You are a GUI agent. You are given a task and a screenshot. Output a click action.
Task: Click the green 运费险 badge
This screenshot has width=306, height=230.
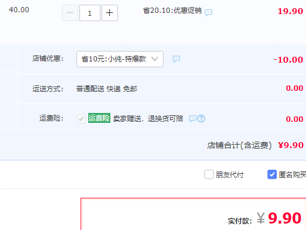99,118
